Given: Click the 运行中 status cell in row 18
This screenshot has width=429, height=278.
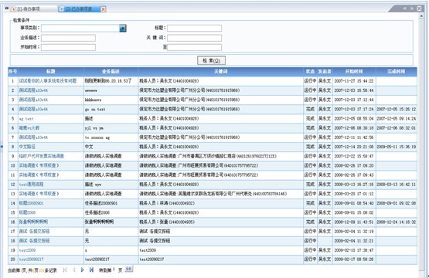Looking at the screenshot, I should (x=310, y=241).
